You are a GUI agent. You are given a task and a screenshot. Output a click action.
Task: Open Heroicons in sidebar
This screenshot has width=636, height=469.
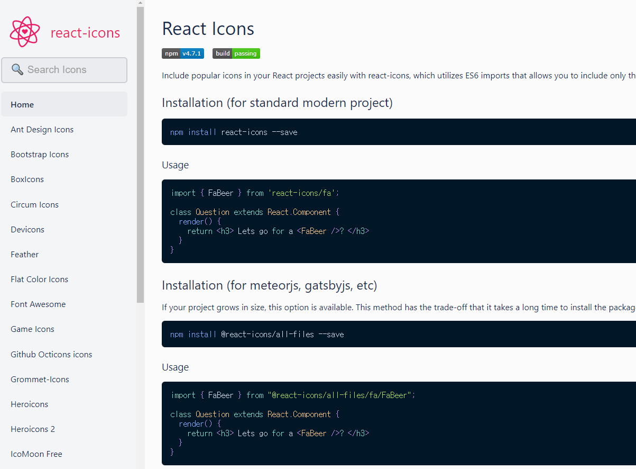pos(30,404)
